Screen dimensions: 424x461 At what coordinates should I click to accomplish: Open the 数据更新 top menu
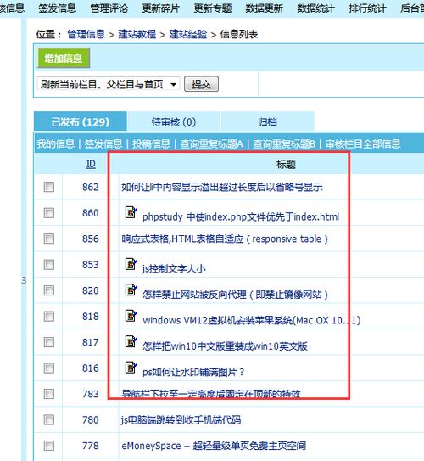pos(264,8)
